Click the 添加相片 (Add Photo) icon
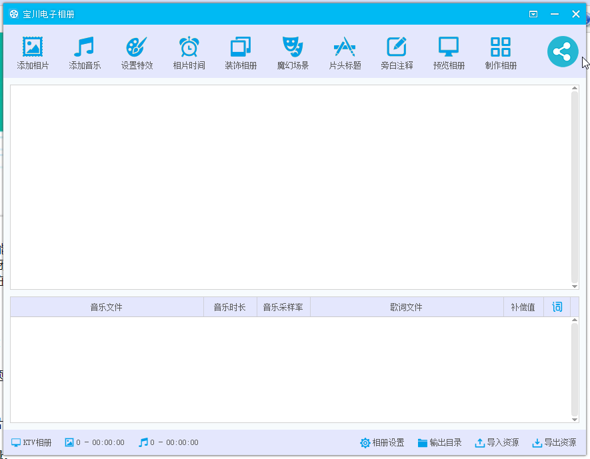Screen dimensions: 590x459 33,47
